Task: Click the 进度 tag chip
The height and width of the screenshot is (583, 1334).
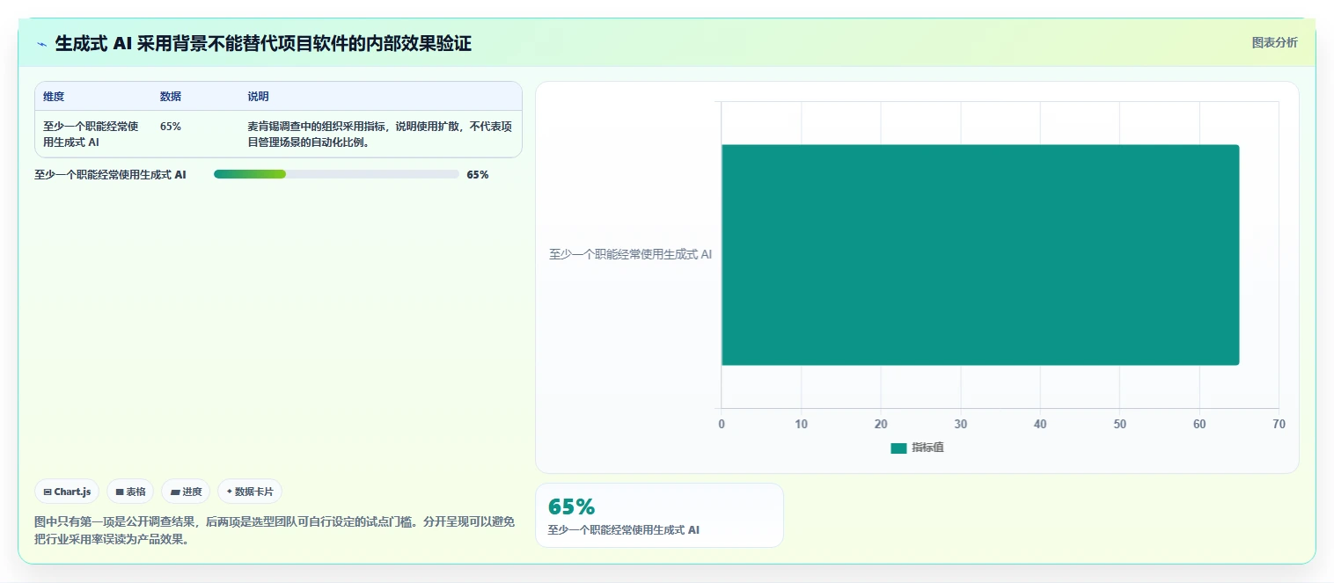Action: [186, 492]
